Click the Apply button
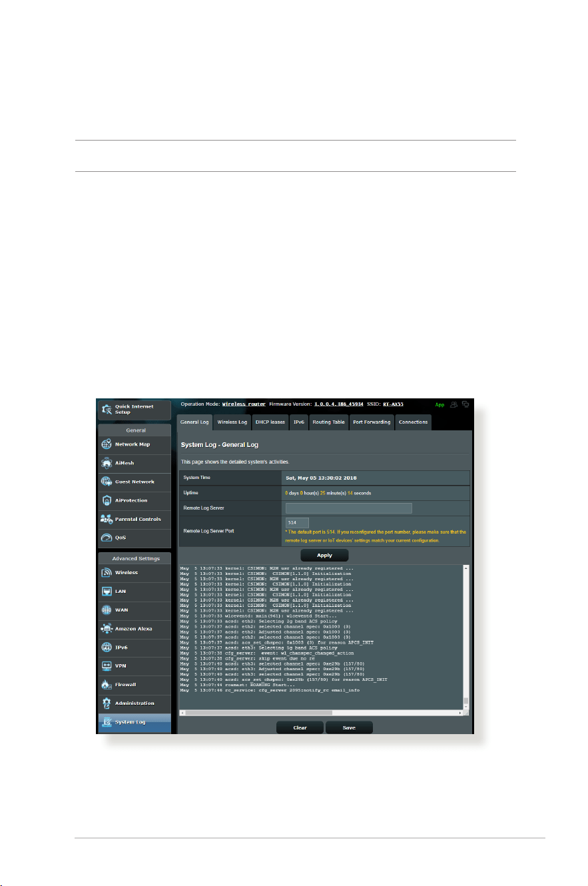Screen dimensions: 588x886 click(x=324, y=555)
